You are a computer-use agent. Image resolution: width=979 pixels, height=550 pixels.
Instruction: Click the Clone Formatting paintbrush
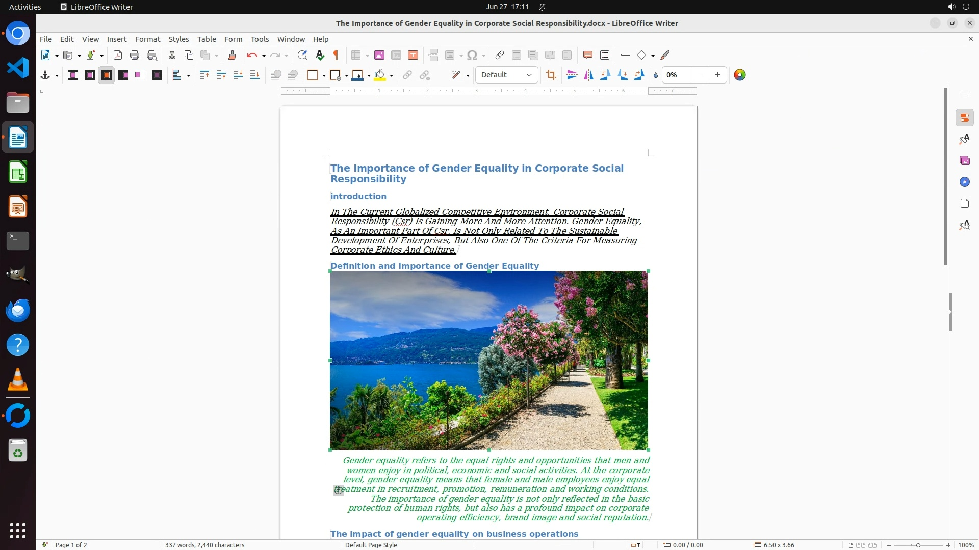231,56
